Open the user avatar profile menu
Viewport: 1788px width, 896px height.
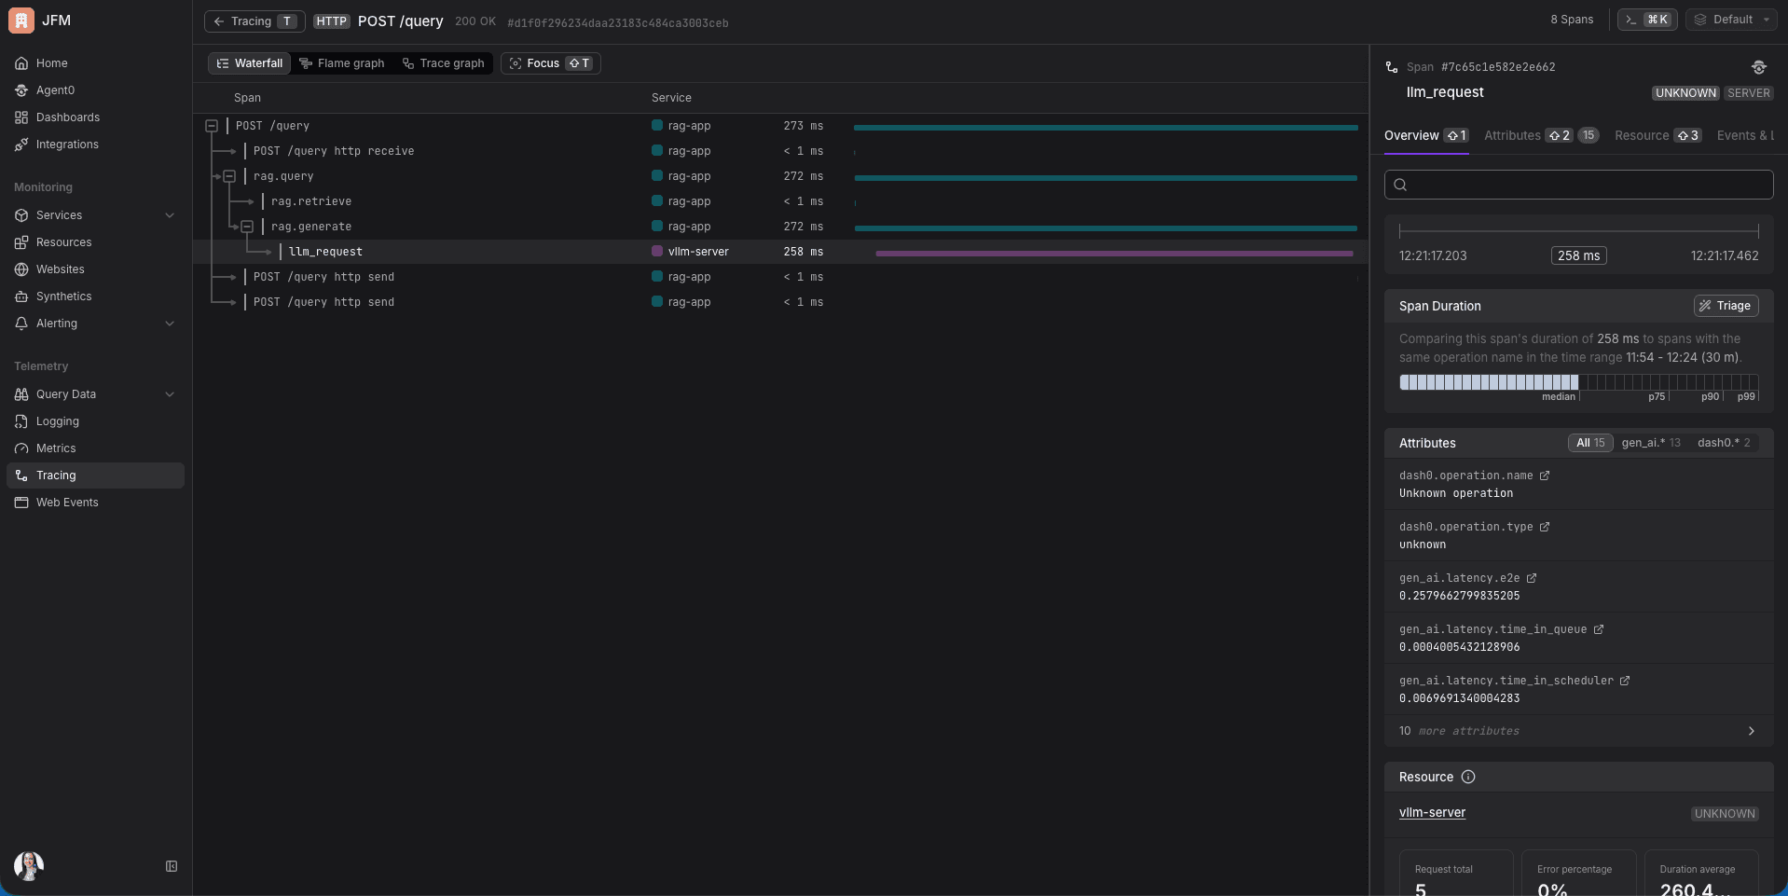click(29, 866)
